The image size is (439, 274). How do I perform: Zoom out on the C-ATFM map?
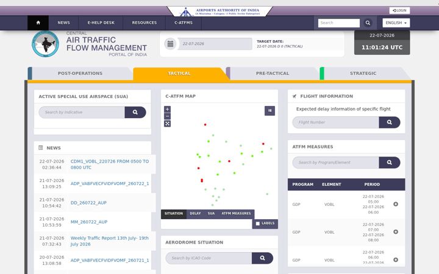pos(167,116)
